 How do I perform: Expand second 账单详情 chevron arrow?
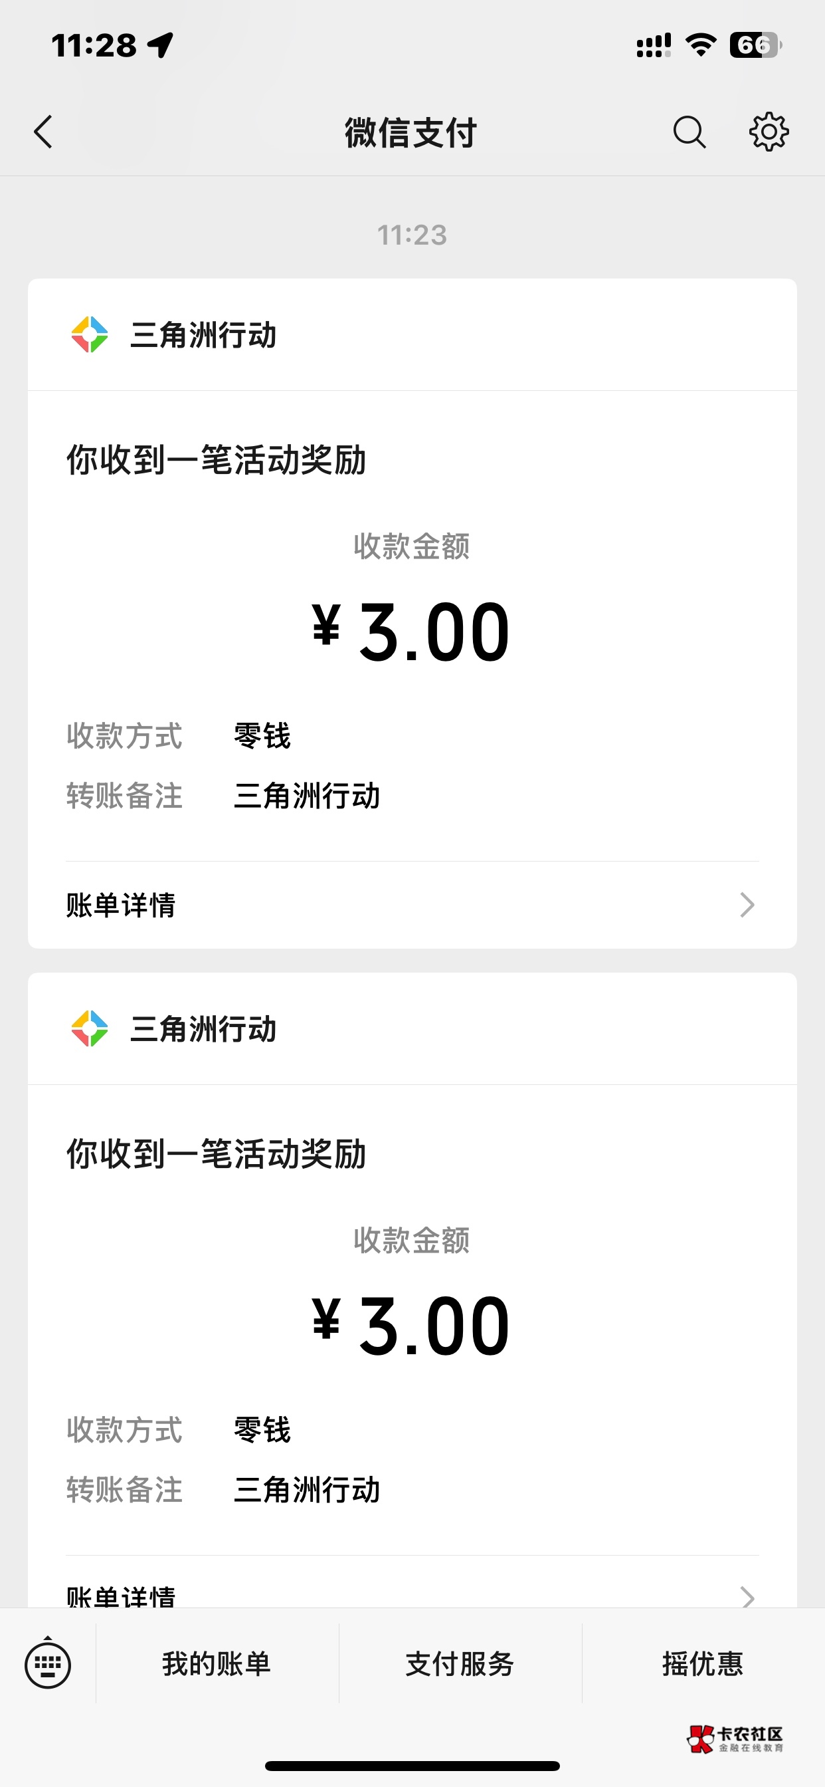coord(747,1597)
